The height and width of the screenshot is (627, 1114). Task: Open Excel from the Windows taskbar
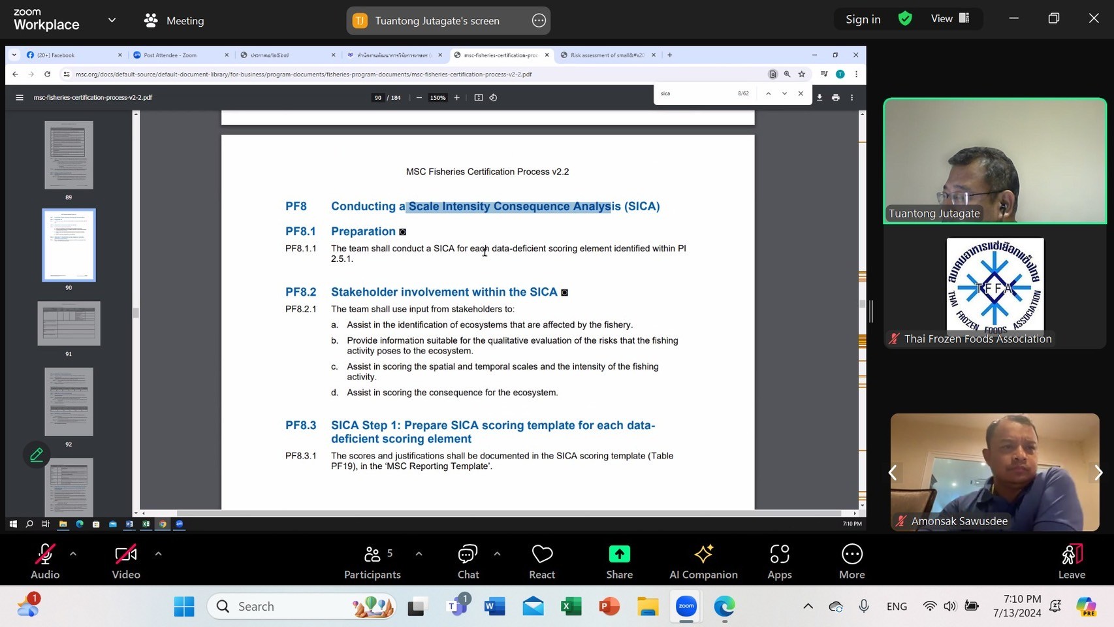(571, 607)
